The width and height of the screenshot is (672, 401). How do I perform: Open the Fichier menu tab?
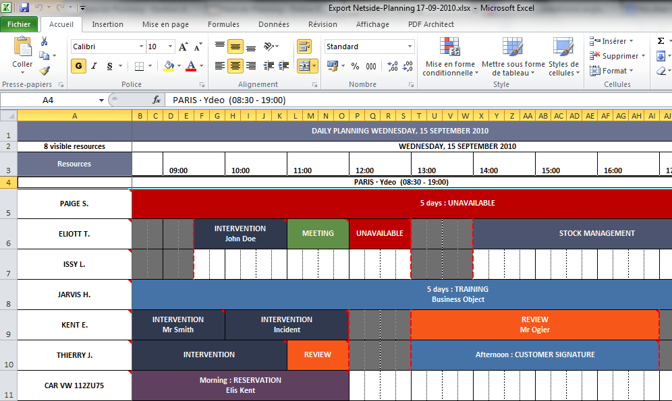[19, 24]
